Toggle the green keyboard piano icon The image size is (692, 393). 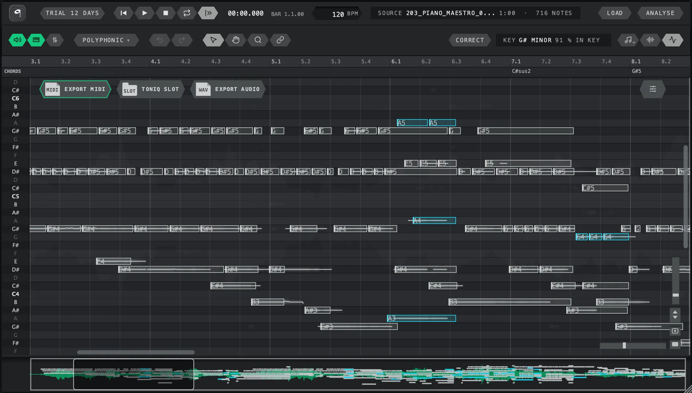pyautogui.click(x=36, y=40)
